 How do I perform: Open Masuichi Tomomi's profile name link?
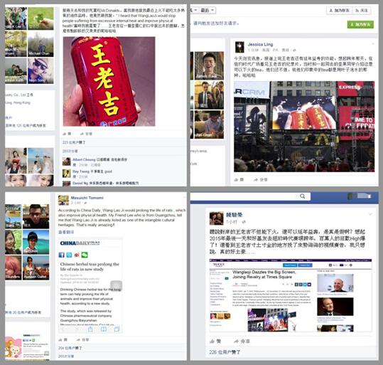coord(87,198)
